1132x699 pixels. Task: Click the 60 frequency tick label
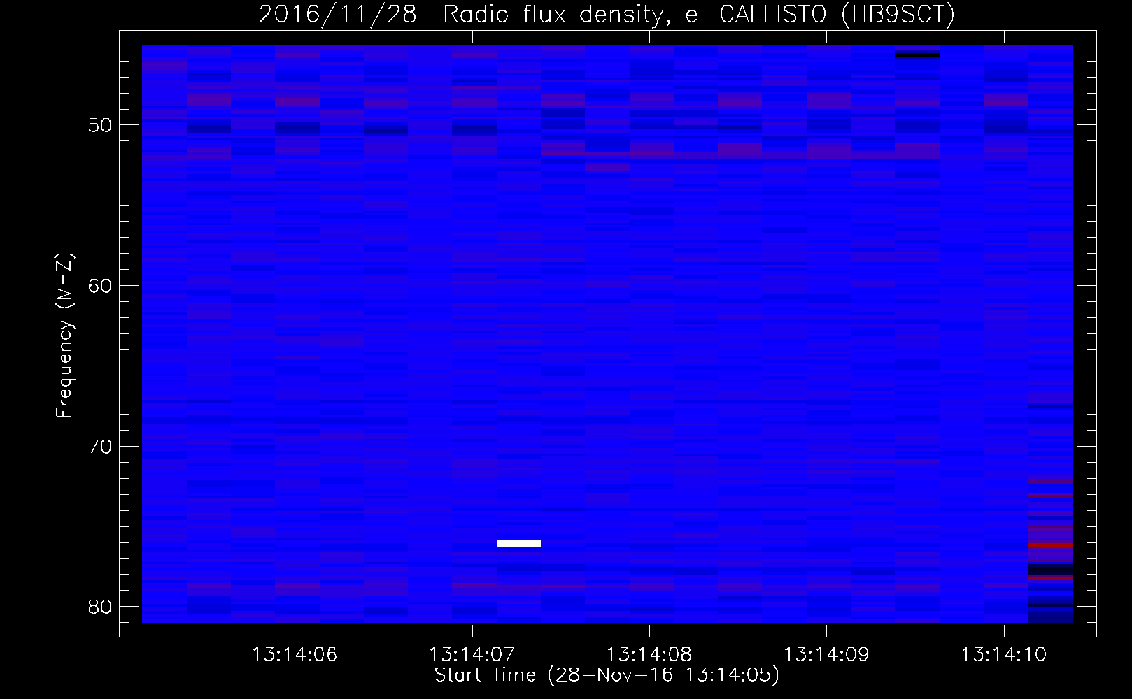[100, 285]
